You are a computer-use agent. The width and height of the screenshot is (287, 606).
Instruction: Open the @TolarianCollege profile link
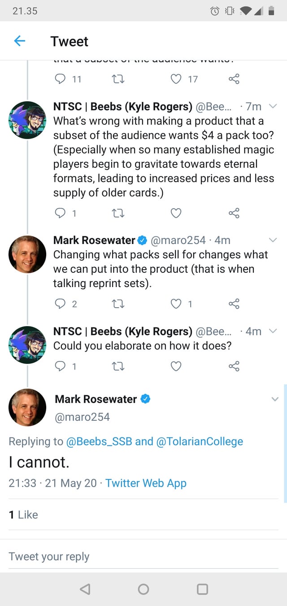tap(200, 441)
